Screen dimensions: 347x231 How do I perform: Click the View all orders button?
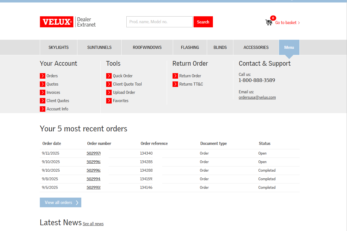click(61, 203)
